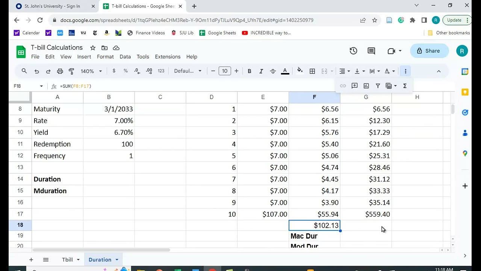Toggle bold formatting
The image size is (481, 271).
249,71
